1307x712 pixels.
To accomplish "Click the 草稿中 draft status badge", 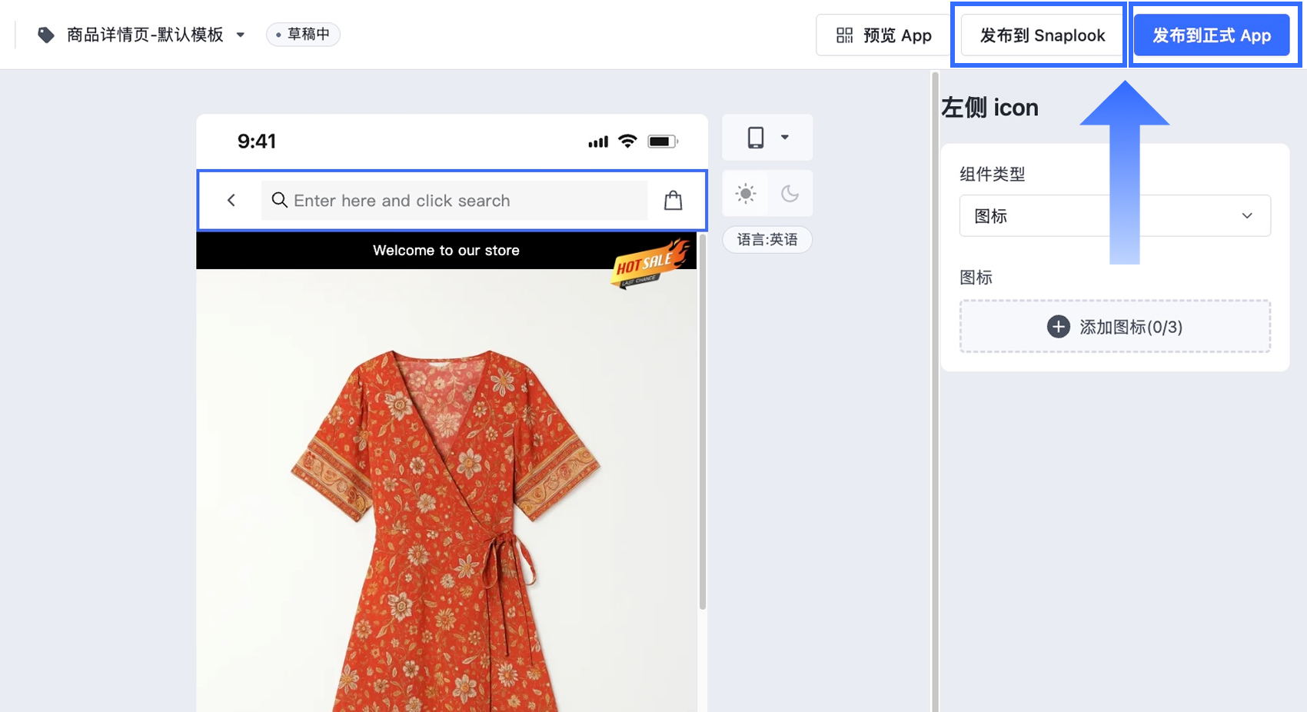I will point(303,35).
